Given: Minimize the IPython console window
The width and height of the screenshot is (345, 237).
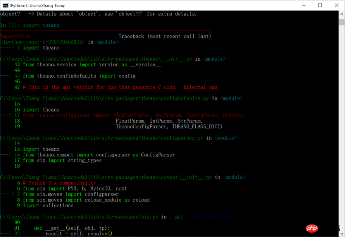Looking at the screenshot, I should [301, 5].
